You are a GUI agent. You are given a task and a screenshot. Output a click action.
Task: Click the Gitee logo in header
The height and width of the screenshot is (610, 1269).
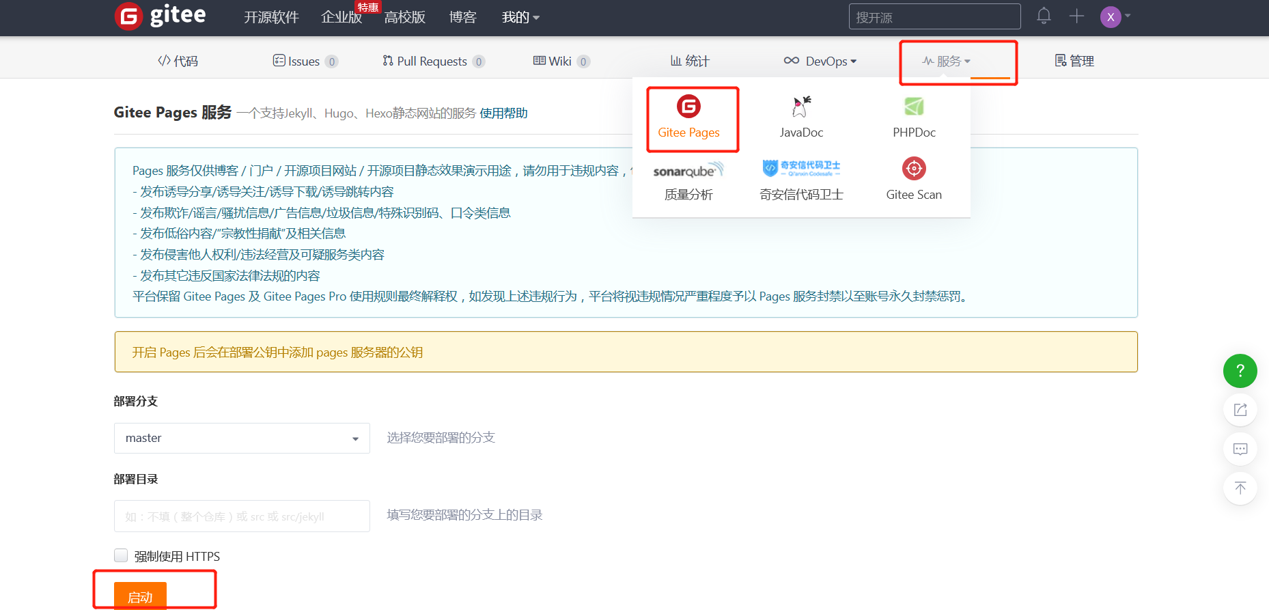tap(161, 16)
